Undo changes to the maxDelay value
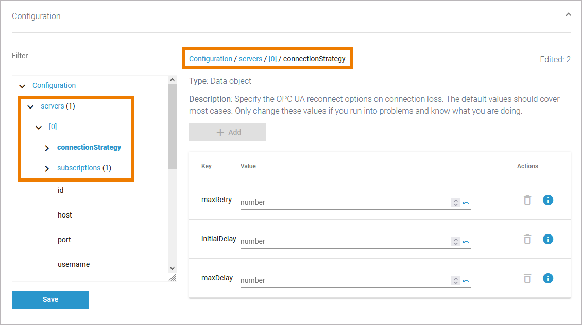The image size is (582, 325). [466, 281]
